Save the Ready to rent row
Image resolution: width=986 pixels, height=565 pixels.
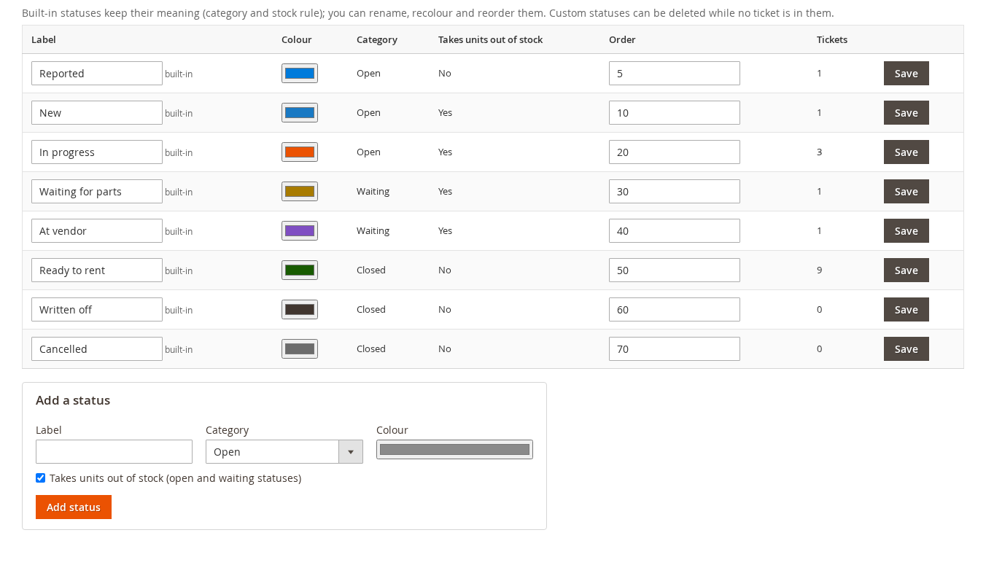tap(907, 270)
